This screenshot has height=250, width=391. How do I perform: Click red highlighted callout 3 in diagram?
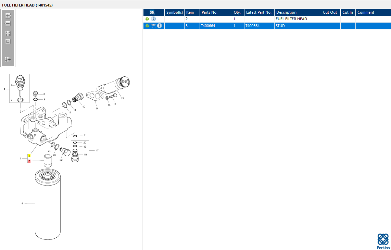(29, 161)
